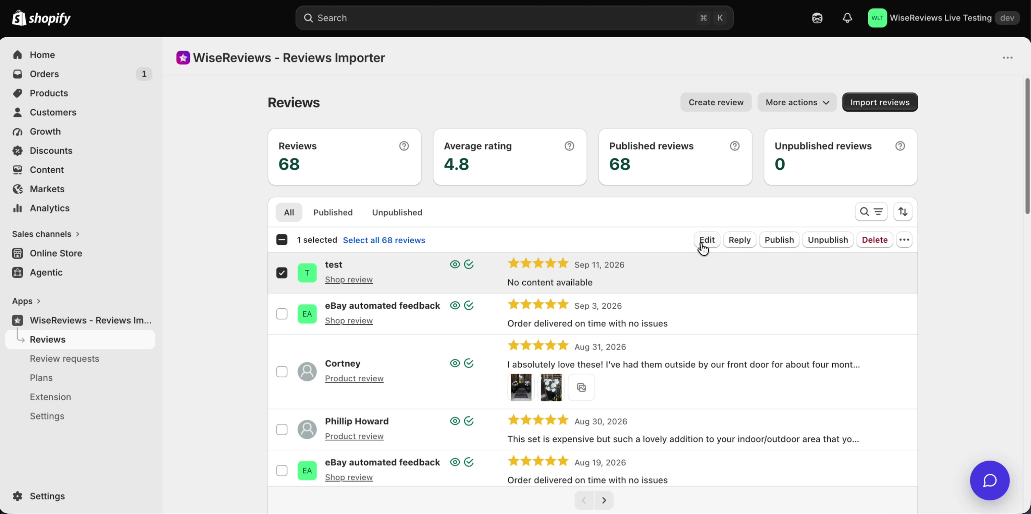This screenshot has width=1031, height=514.
Task: Click the Shopify logo
Action: (x=41, y=18)
